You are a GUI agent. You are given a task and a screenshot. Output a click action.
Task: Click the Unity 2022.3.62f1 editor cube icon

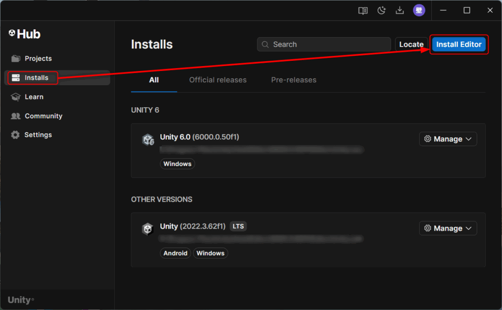[x=148, y=229]
